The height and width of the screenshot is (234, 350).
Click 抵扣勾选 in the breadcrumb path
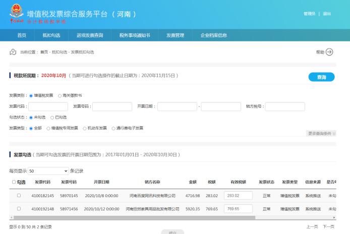(60, 52)
